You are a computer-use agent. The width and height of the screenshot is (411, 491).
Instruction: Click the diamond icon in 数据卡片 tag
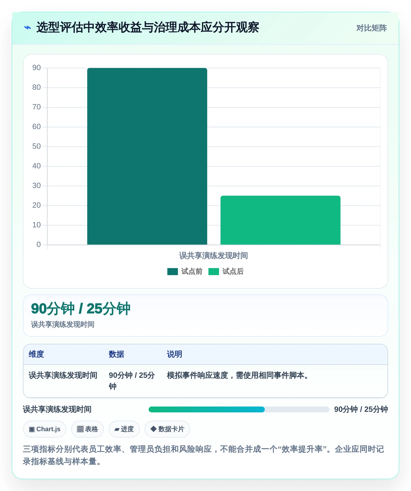[153, 429]
